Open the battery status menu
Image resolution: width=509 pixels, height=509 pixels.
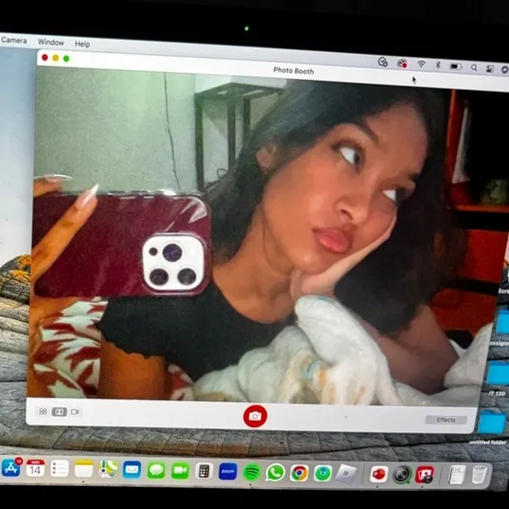455,67
